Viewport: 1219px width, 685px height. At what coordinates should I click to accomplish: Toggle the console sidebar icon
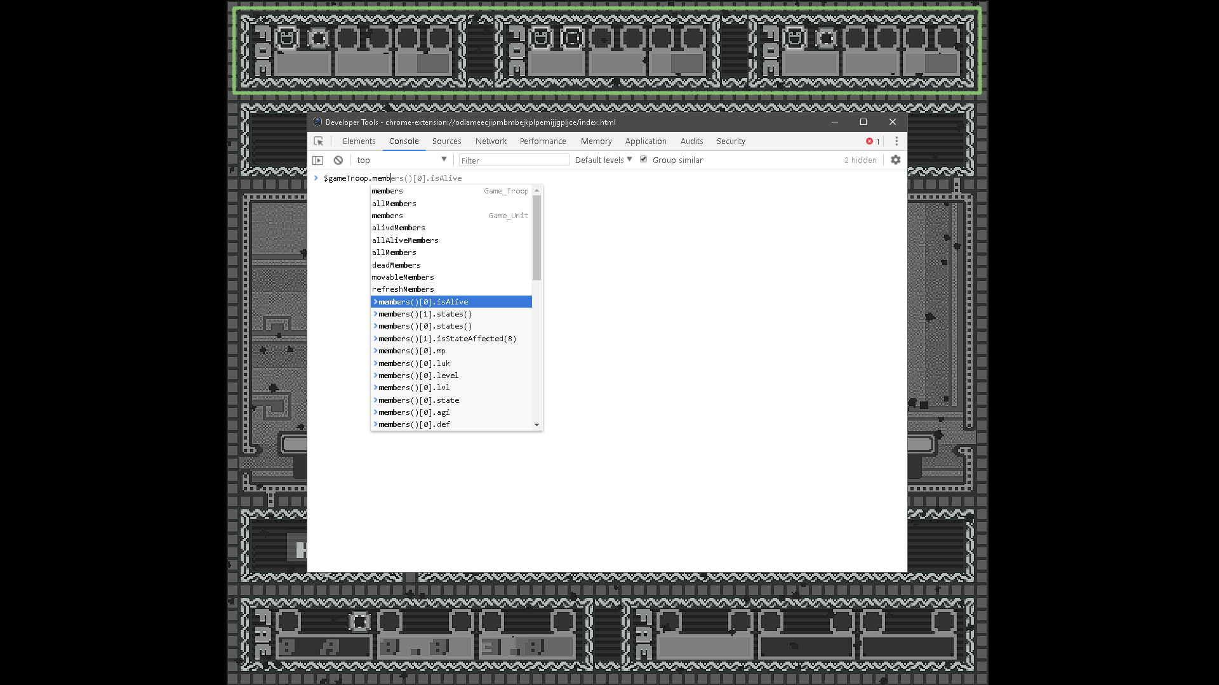[318, 160]
